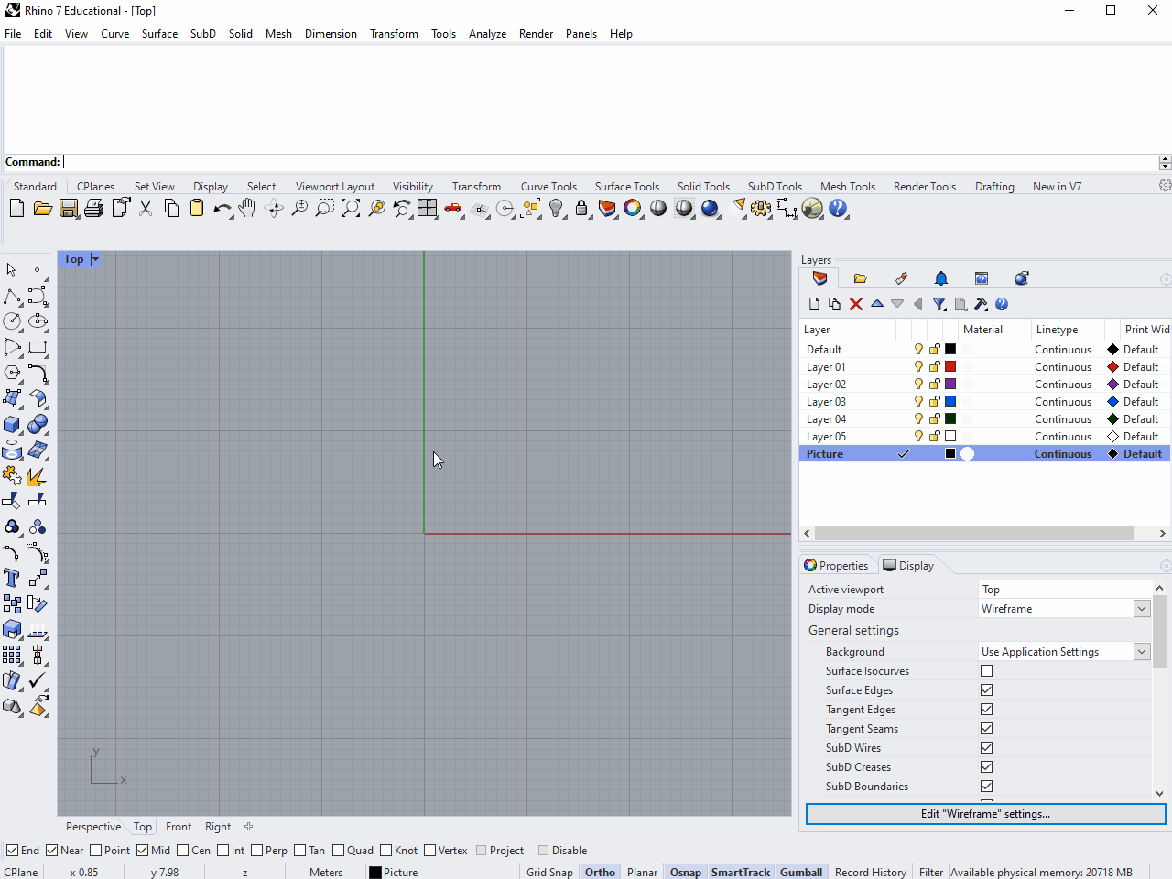Click the Cut scissors icon
1172x879 pixels.
click(146, 209)
